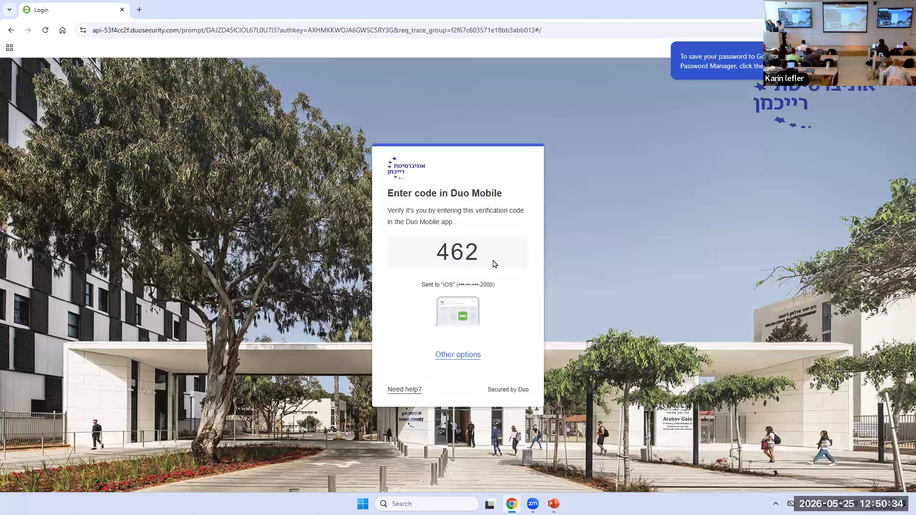Close the Login tab
The height and width of the screenshot is (515, 916).
(x=122, y=10)
